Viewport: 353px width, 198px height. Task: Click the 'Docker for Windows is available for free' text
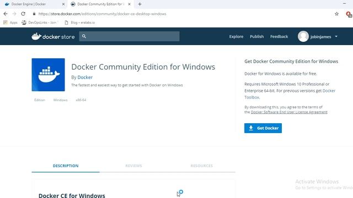pos(281,74)
